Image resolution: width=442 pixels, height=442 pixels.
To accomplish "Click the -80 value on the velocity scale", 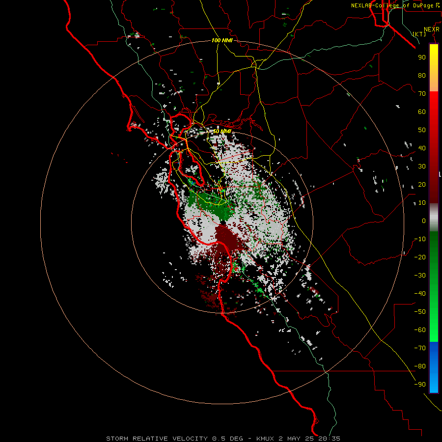I will 420,366.
